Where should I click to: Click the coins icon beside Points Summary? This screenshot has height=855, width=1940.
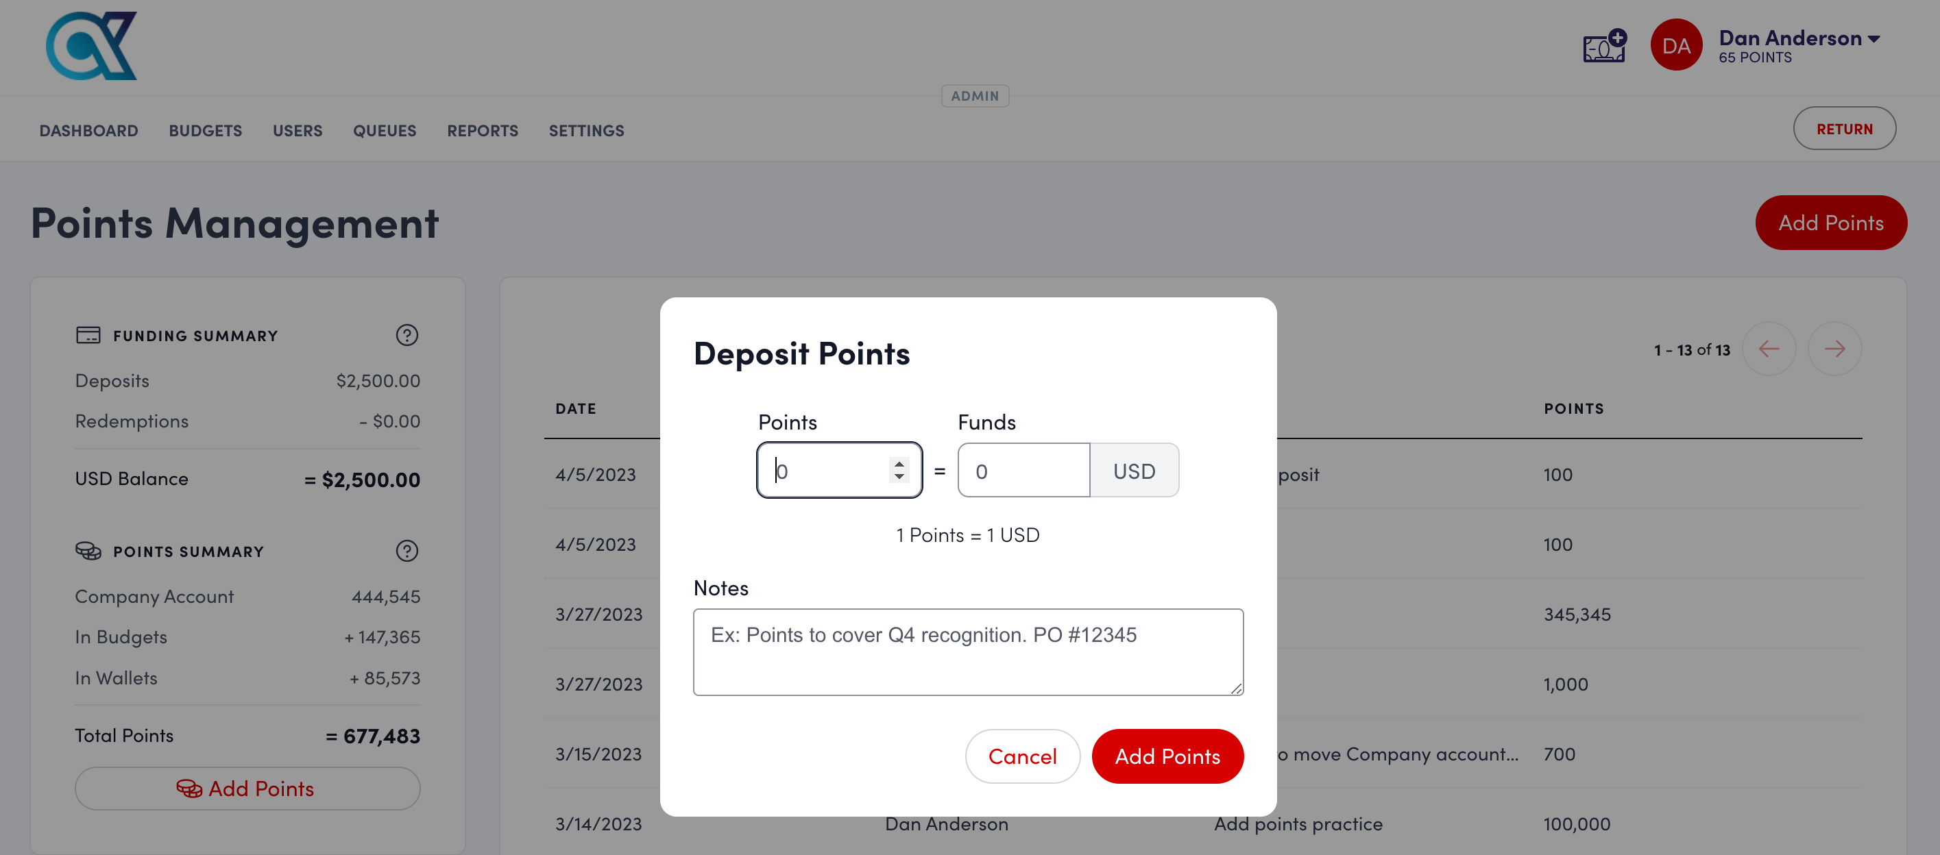(x=90, y=550)
